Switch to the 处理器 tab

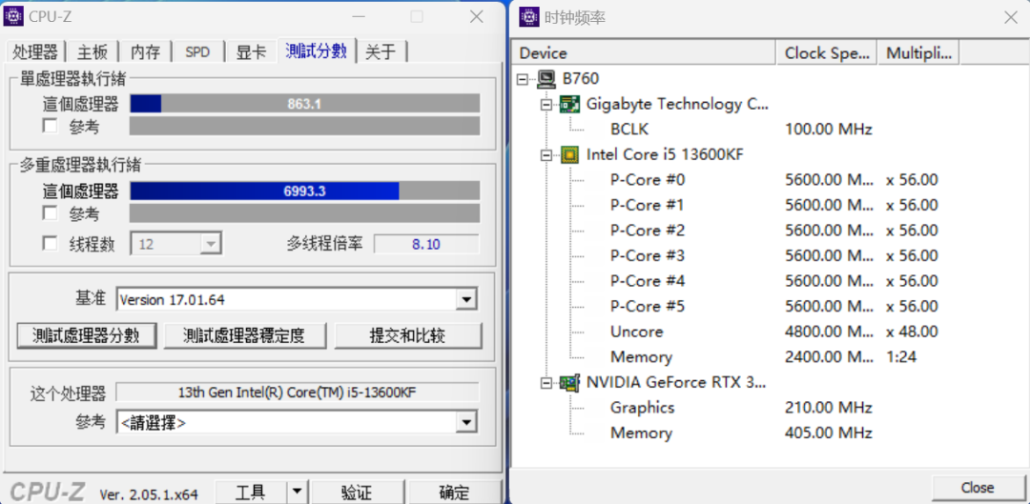[x=35, y=51]
